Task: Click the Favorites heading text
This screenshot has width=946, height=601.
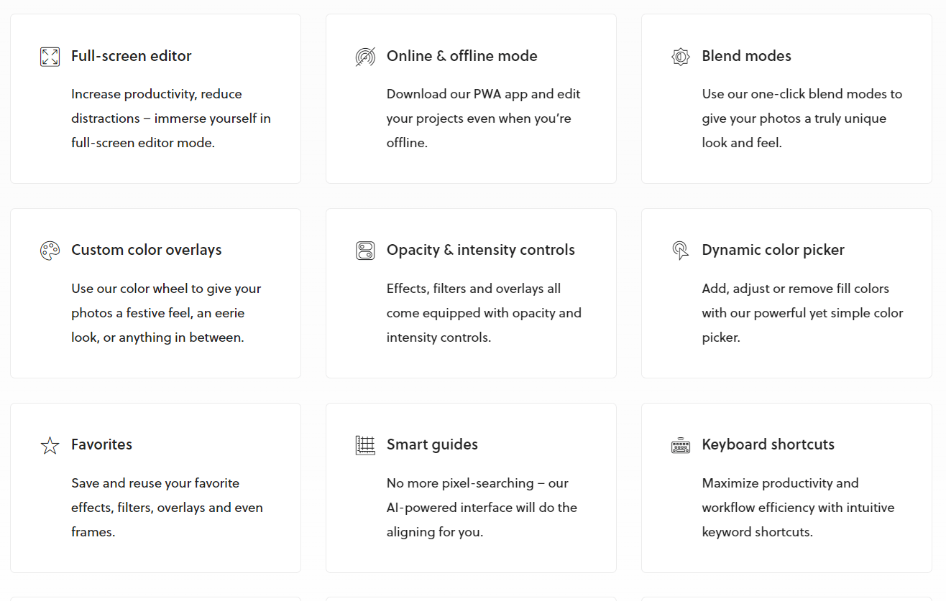Action: (x=101, y=444)
